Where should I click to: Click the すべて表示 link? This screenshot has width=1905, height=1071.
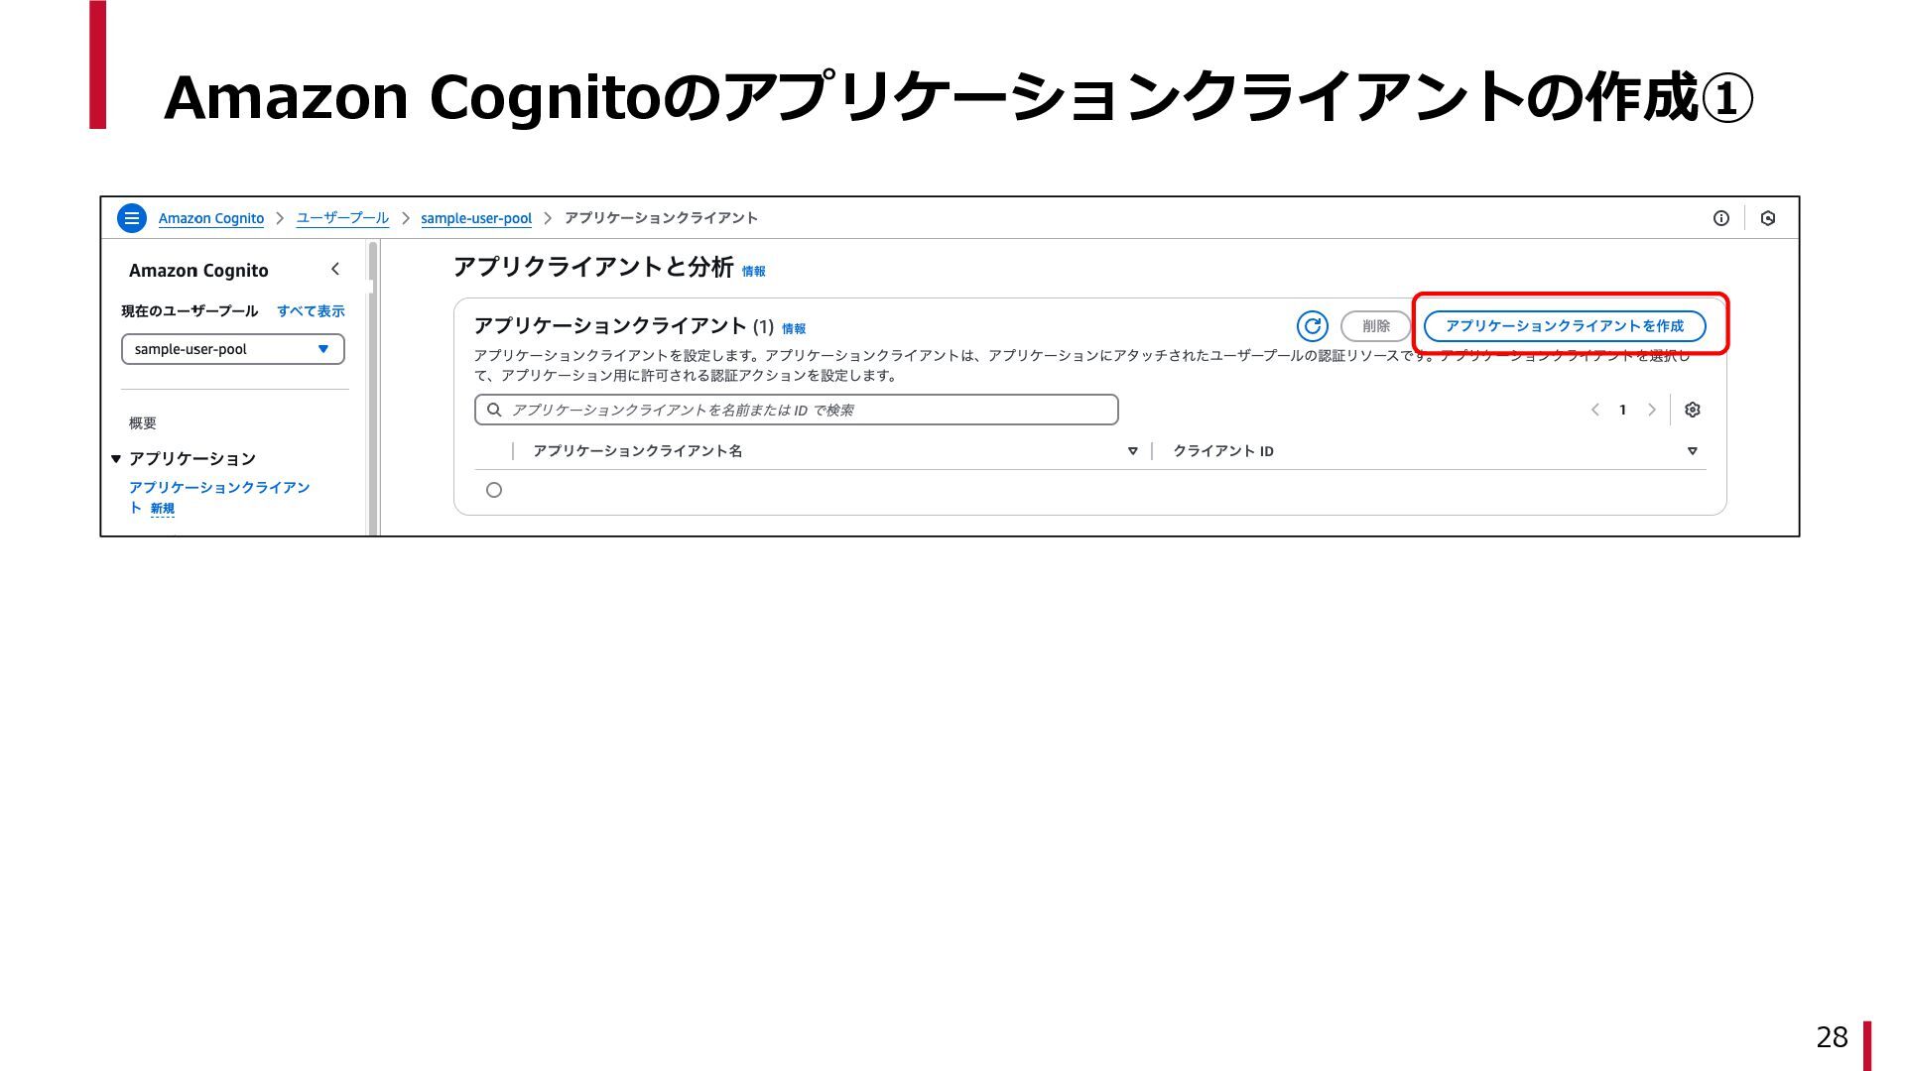point(311,311)
